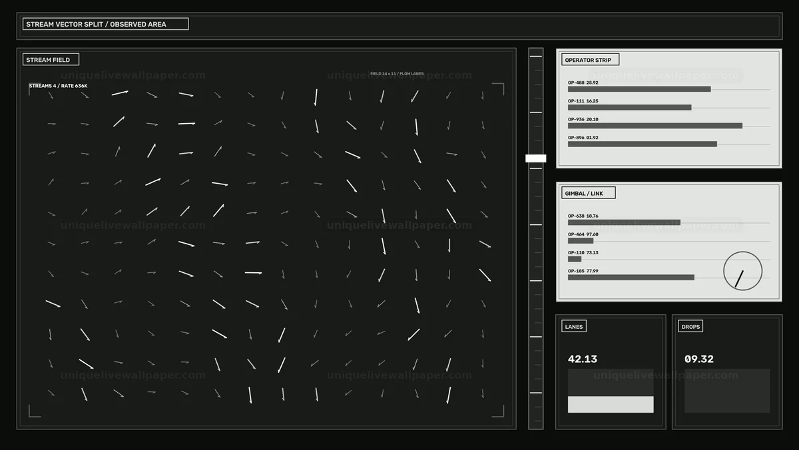799x450 pixels.
Task: Click the white level bar in LANES
Action: 611,405
